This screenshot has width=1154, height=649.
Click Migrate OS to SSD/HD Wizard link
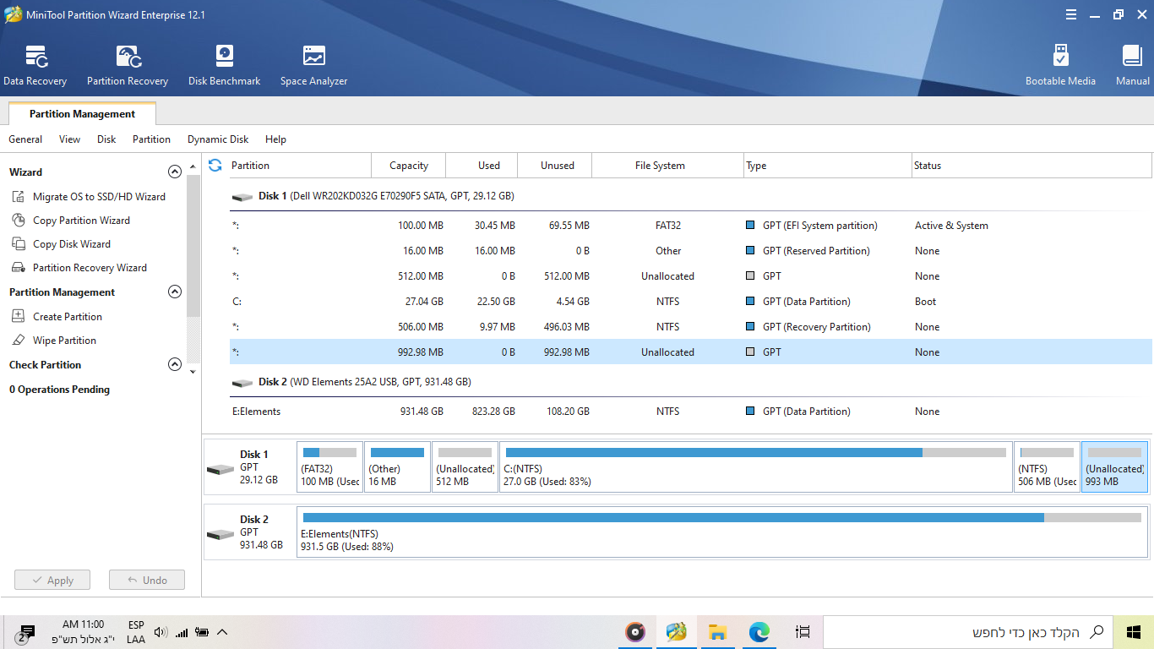99,197
